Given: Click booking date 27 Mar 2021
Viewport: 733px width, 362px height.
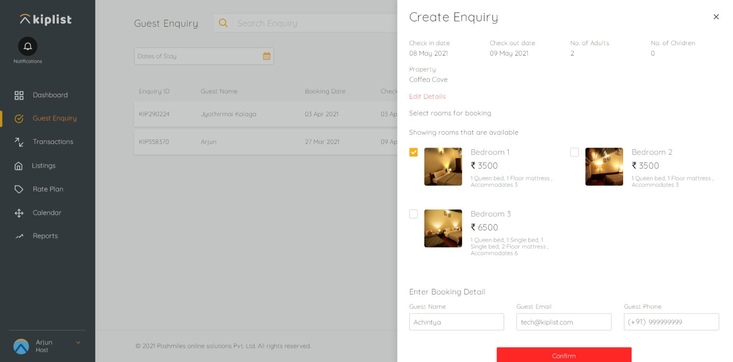Looking at the screenshot, I should click(x=322, y=142).
